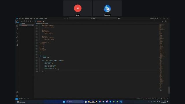This screenshot has width=185, height=104.
Task: Open the editor more actions ellipsis
Action: [x=168, y=21]
